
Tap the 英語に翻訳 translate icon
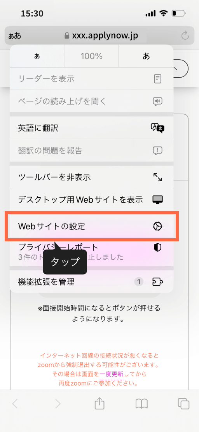point(157,128)
